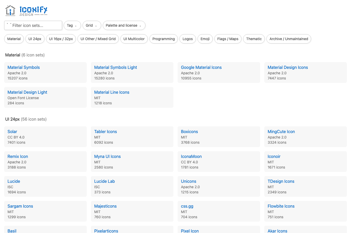The width and height of the screenshot is (351, 233).
Task: Open the Grid filter dropdown
Action: tap(92, 25)
